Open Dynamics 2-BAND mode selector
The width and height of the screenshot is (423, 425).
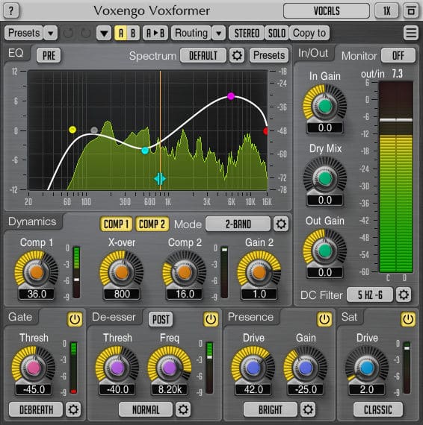(238, 224)
